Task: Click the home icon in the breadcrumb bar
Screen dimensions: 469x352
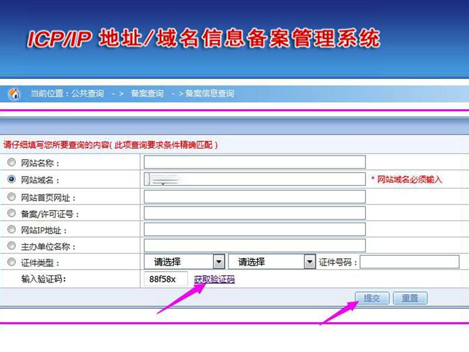Action: (15, 92)
